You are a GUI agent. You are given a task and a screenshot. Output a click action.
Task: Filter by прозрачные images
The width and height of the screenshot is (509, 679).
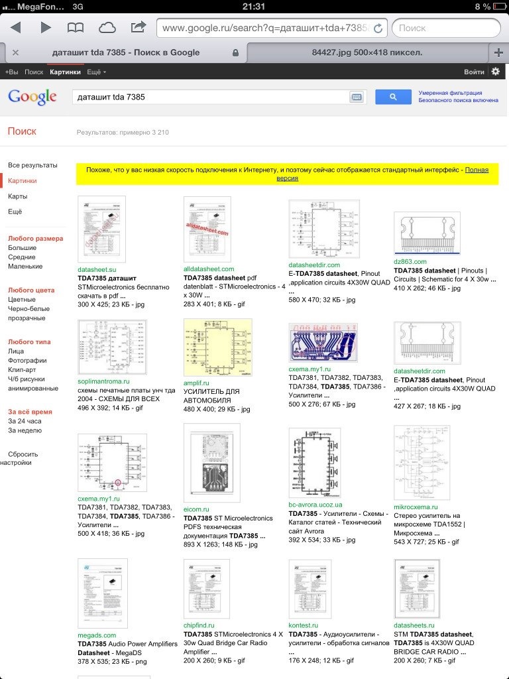click(x=27, y=318)
